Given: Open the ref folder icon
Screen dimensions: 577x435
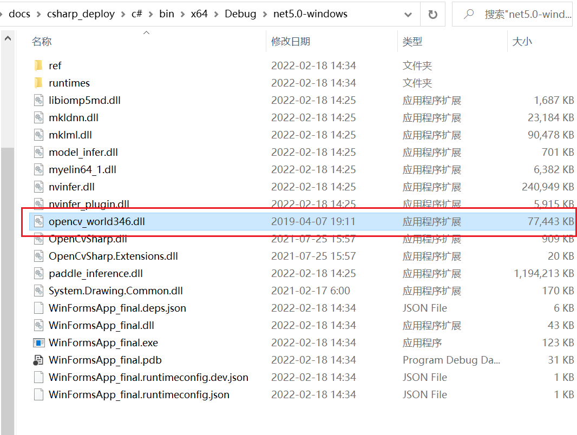Looking at the screenshot, I should coord(38,65).
